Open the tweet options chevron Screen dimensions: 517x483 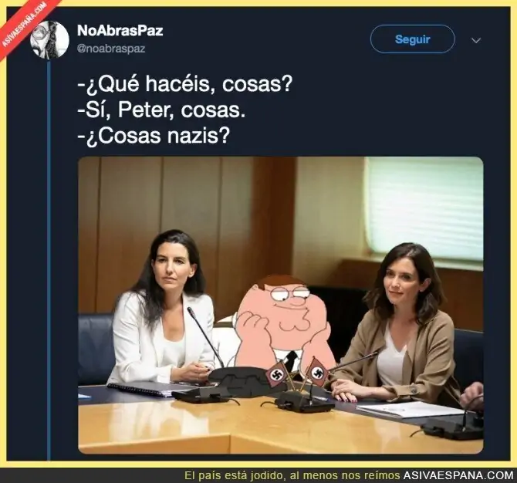[476, 41]
